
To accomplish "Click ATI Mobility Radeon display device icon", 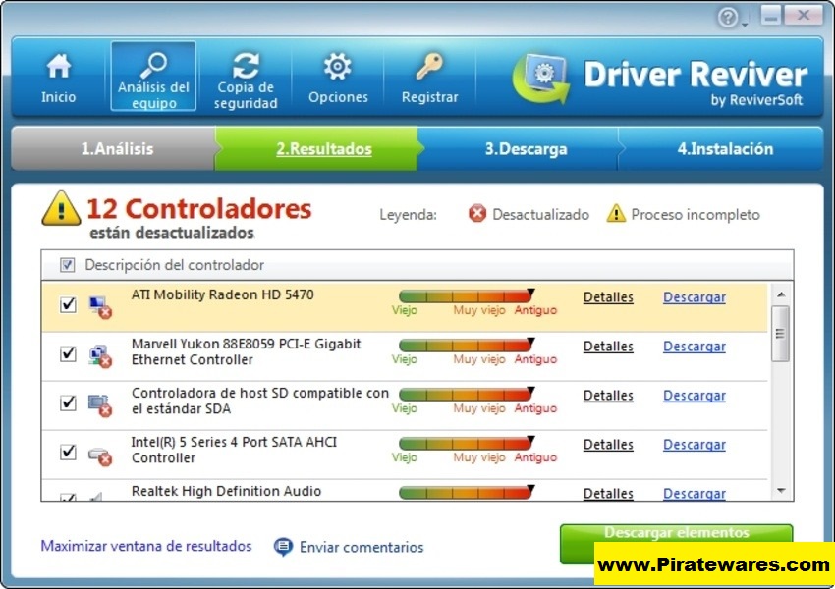I will pos(100,307).
